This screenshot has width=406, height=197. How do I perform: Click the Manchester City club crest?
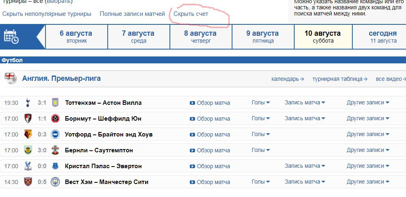point(55,182)
